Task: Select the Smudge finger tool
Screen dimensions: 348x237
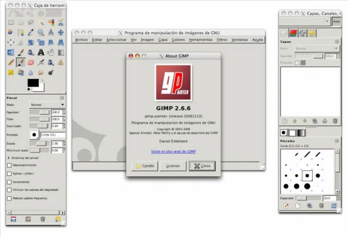Action: pos(41,72)
